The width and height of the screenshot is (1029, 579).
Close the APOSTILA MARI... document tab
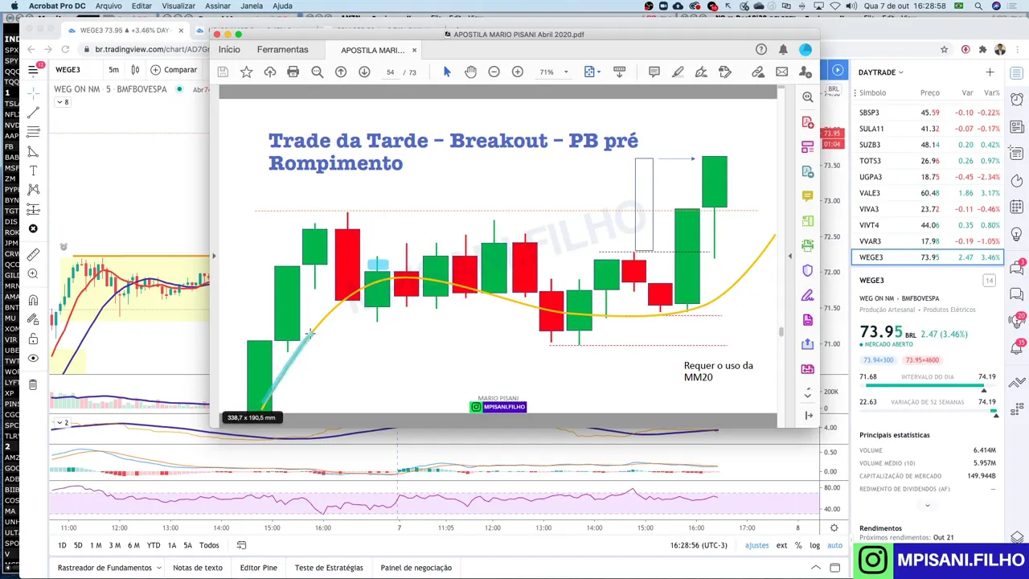(414, 50)
